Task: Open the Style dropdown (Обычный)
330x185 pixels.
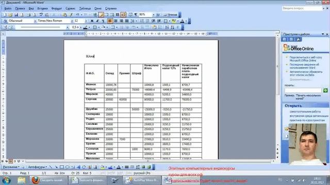Action: point(35,21)
